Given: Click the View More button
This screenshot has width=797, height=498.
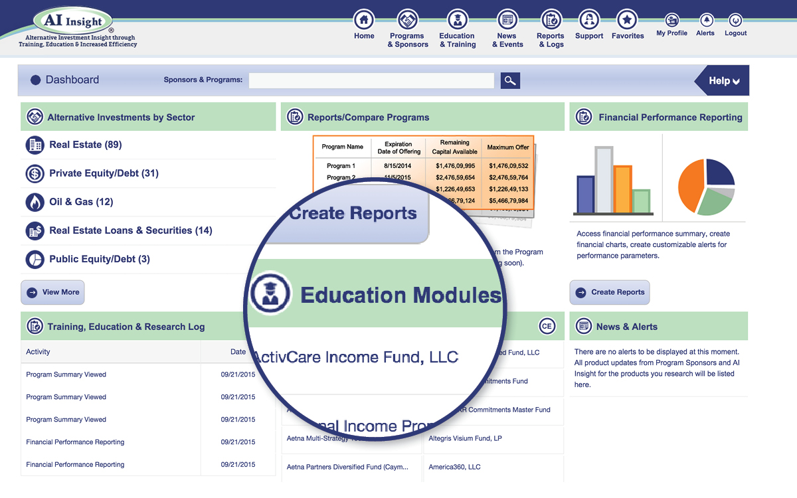Looking at the screenshot, I should (53, 292).
